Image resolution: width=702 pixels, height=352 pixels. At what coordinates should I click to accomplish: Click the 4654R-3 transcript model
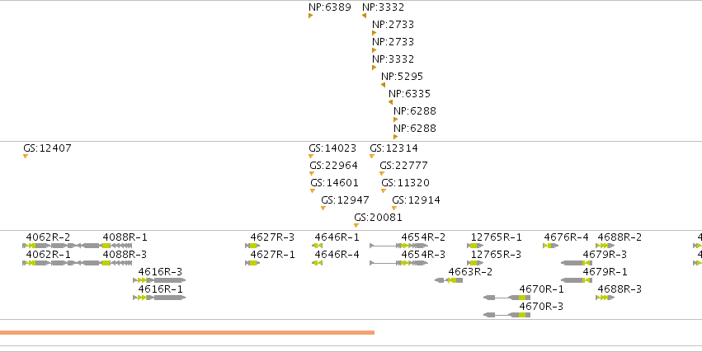tap(399, 263)
